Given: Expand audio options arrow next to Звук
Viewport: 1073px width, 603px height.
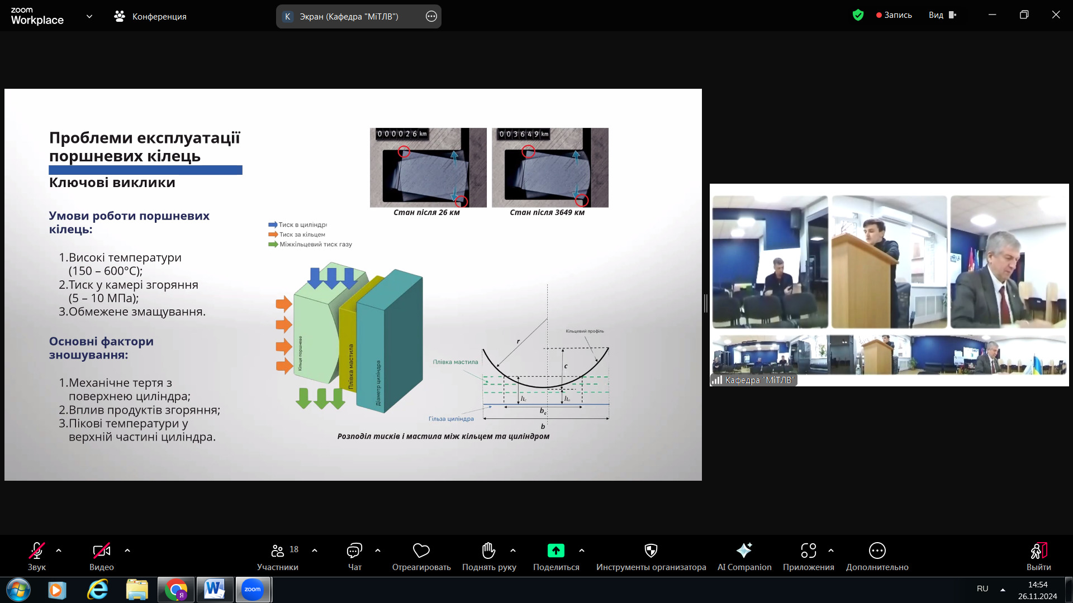Looking at the screenshot, I should 59,551.
